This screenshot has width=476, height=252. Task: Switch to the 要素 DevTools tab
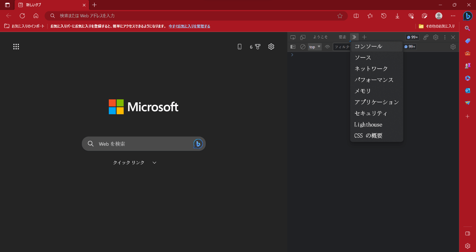pyautogui.click(x=342, y=37)
